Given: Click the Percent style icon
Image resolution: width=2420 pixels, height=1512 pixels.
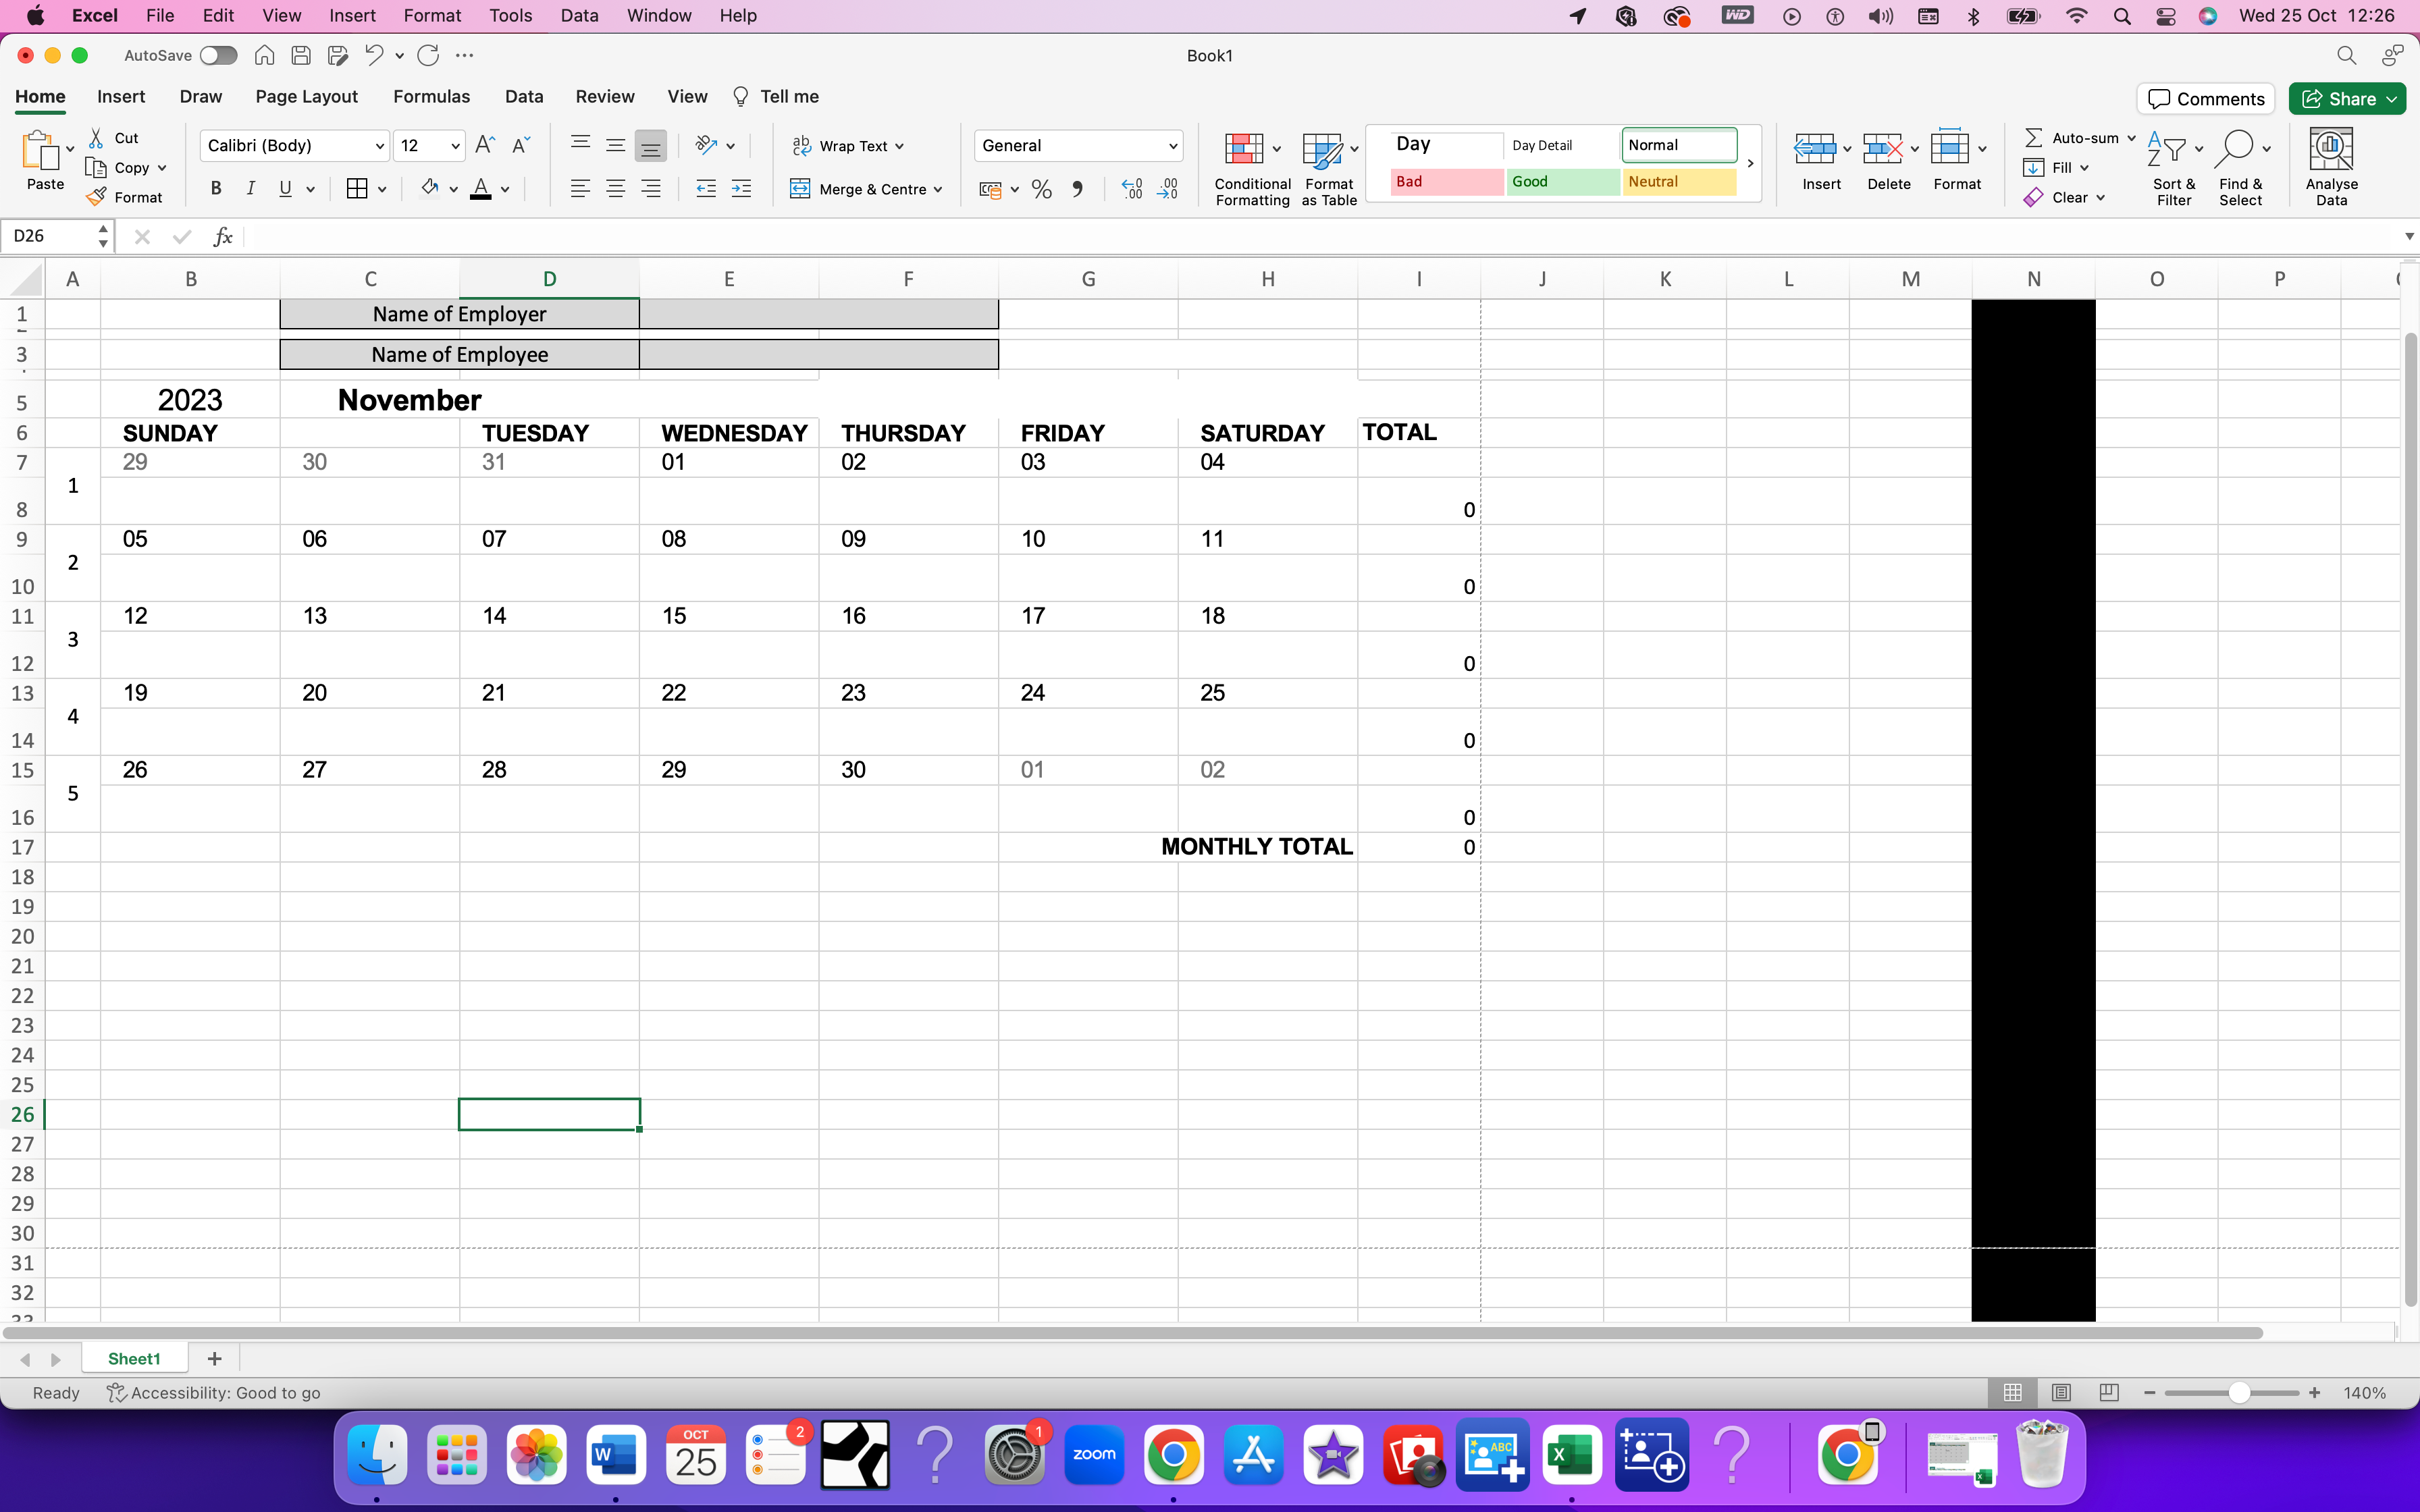Looking at the screenshot, I should [x=1041, y=189].
